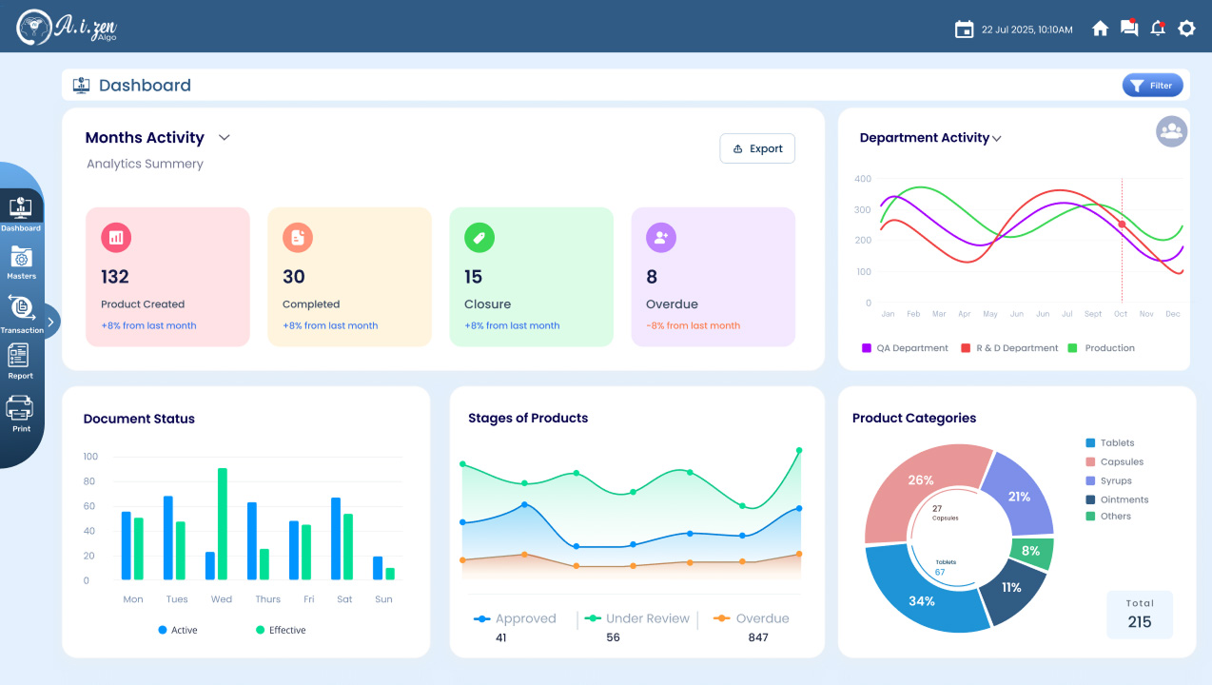Viewport: 1212px width, 685px height.
Task: Select Print from the sidebar
Action: [20, 415]
